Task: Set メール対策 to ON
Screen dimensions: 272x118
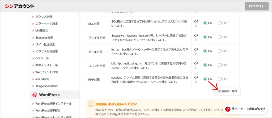Action: [205, 51]
